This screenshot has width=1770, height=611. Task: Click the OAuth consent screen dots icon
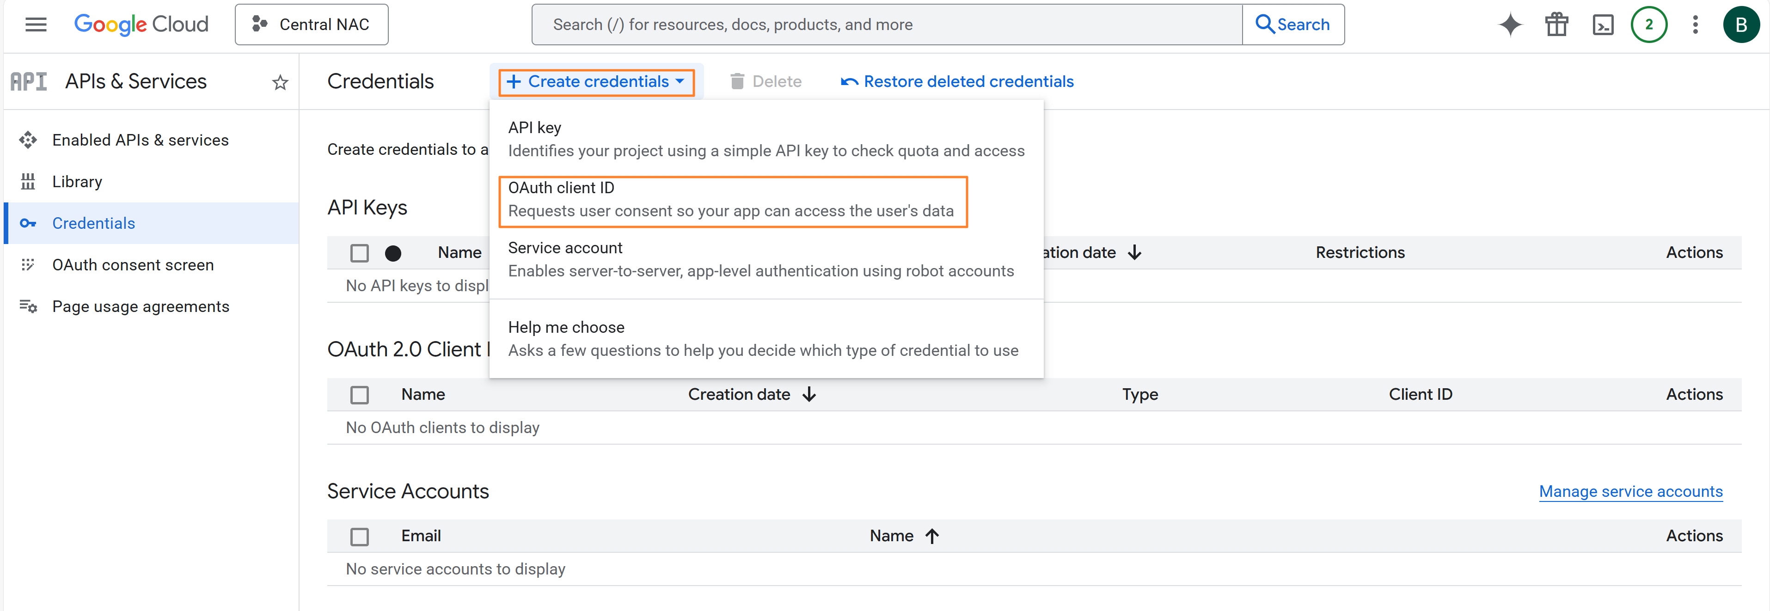coord(27,265)
